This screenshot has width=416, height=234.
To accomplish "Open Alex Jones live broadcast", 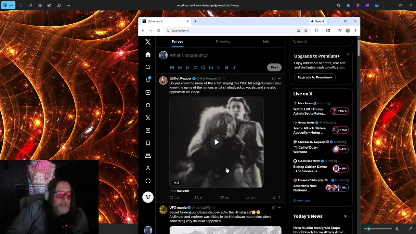I will (x=321, y=109).
